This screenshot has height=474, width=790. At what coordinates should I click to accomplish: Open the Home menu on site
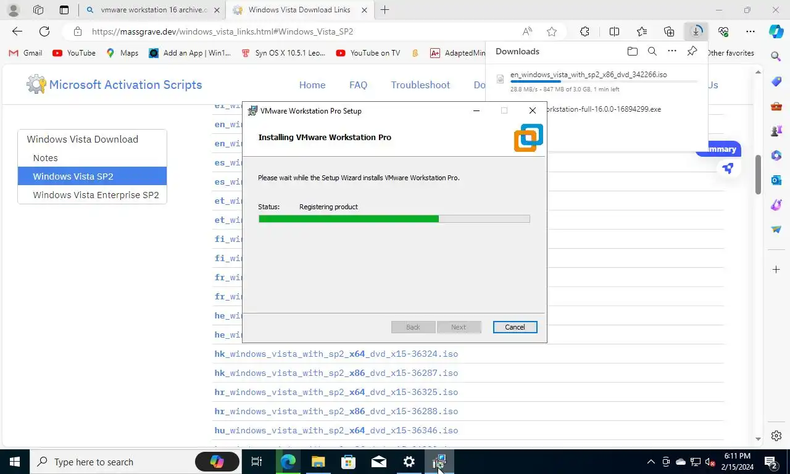coord(312,85)
